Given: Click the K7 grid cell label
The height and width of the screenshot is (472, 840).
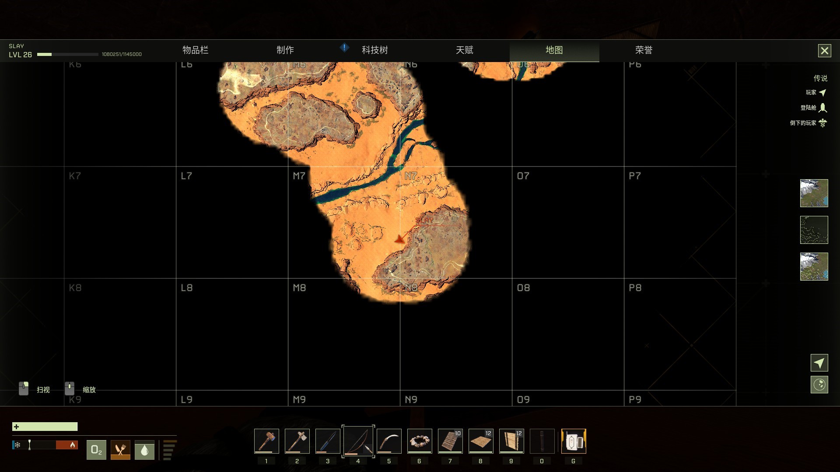Looking at the screenshot, I should (75, 176).
